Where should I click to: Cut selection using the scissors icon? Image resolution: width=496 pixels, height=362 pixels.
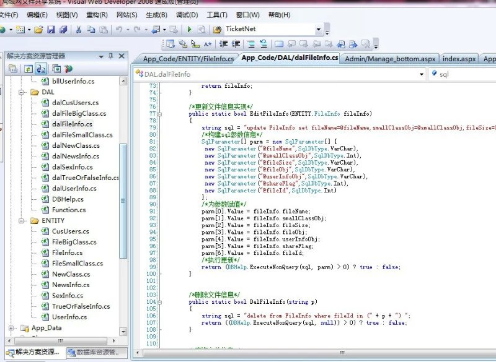tap(79, 30)
